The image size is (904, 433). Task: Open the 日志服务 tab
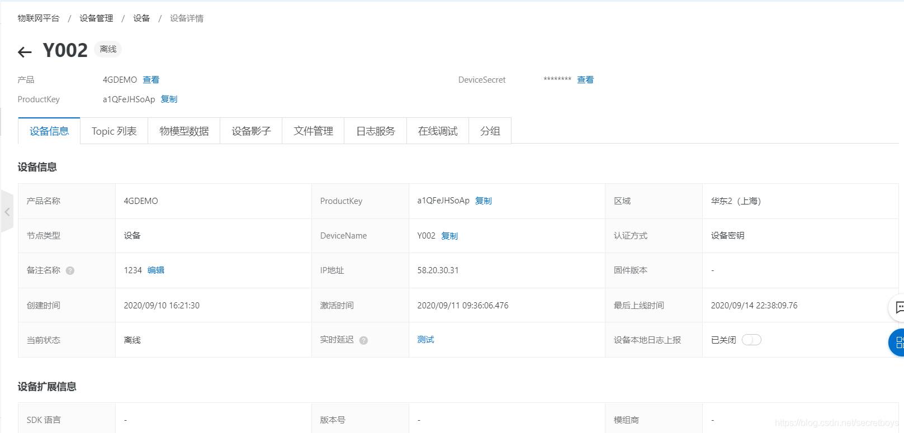click(375, 131)
